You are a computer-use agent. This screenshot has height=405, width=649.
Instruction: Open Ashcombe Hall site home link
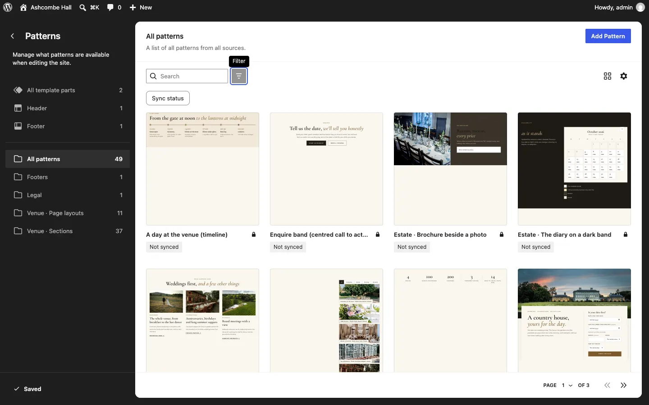point(46,7)
